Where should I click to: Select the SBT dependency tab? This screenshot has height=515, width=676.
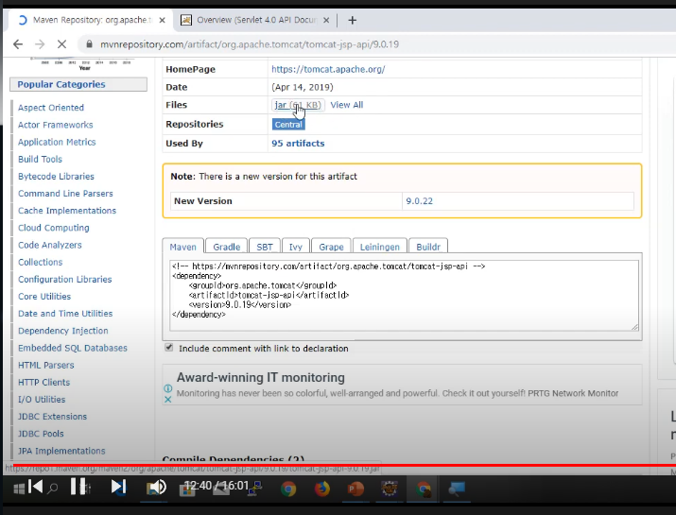click(265, 247)
